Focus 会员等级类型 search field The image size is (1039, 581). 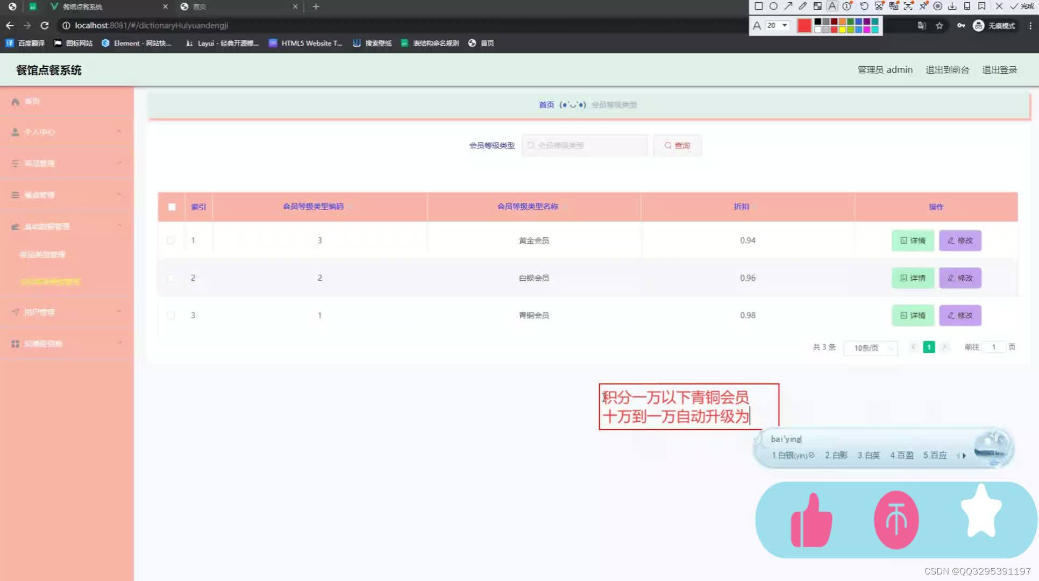coord(585,145)
